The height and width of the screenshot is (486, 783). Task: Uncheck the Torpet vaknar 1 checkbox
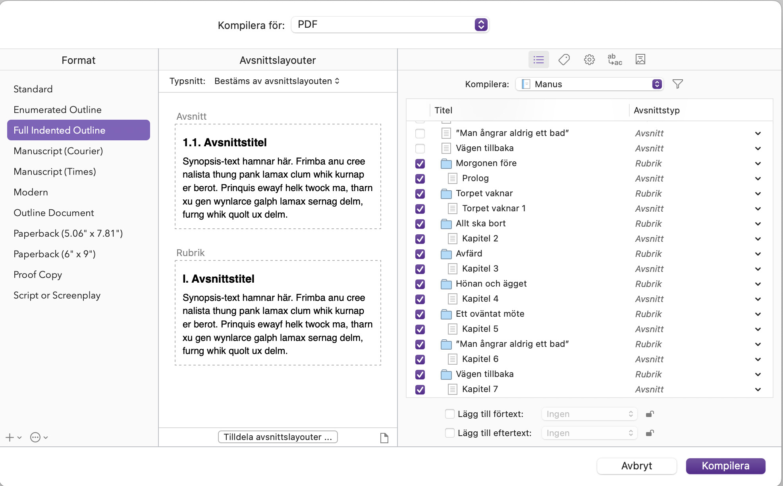tap(420, 209)
